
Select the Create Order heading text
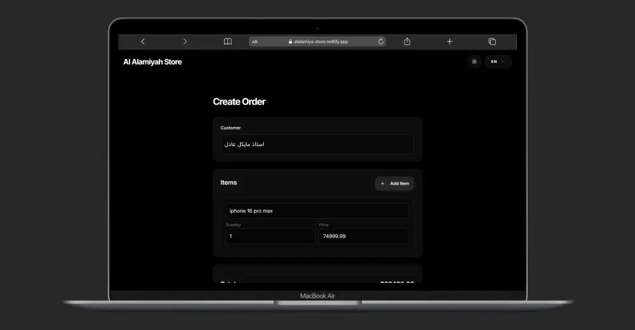click(239, 102)
